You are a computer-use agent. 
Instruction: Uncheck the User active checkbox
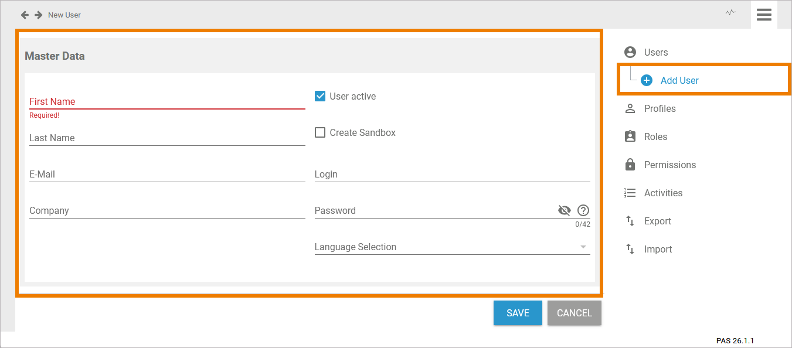[320, 96]
